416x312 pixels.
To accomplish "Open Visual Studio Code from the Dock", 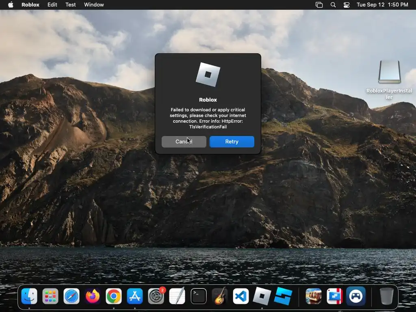I will coord(240,296).
